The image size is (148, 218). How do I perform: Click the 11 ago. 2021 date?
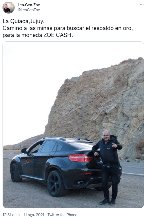[x=34, y=215]
